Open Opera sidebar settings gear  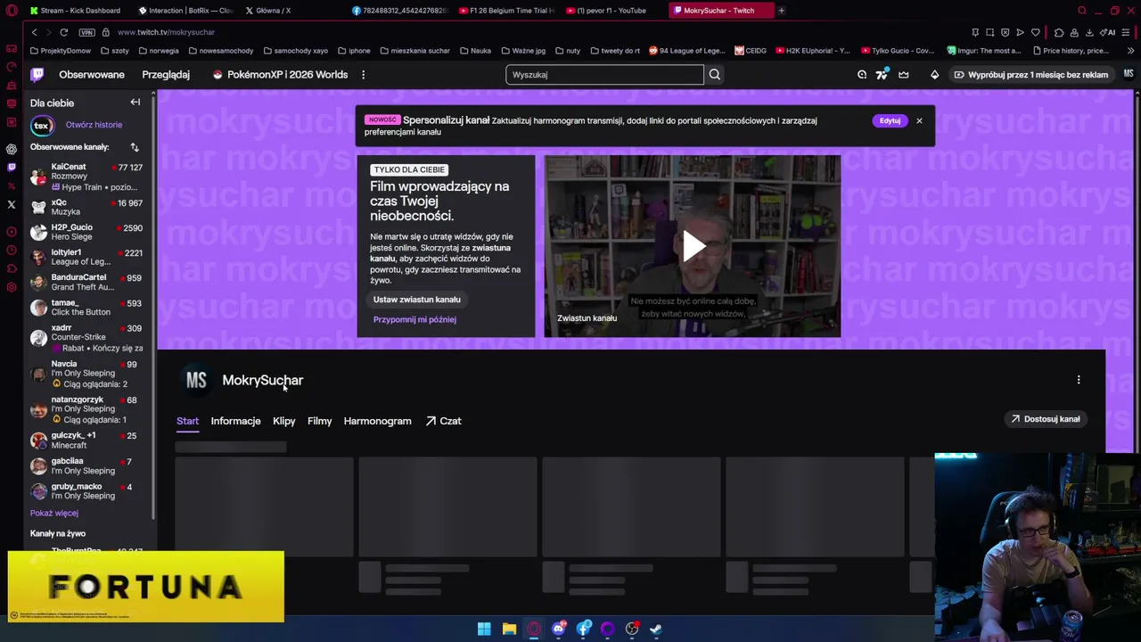(12, 287)
